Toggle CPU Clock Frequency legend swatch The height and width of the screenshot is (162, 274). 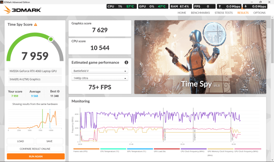click(193, 149)
